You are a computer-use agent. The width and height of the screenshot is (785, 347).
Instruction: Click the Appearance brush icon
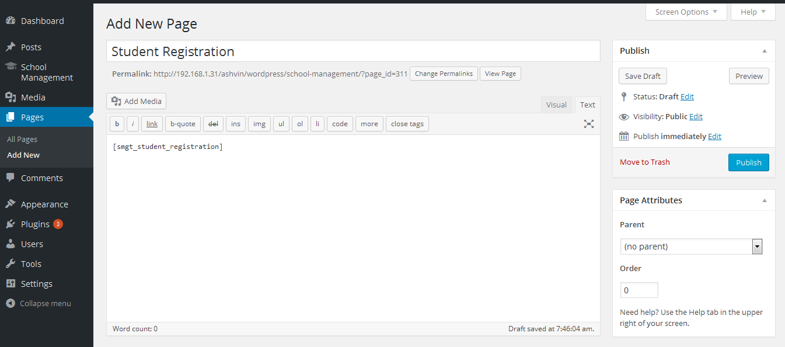pos(11,203)
